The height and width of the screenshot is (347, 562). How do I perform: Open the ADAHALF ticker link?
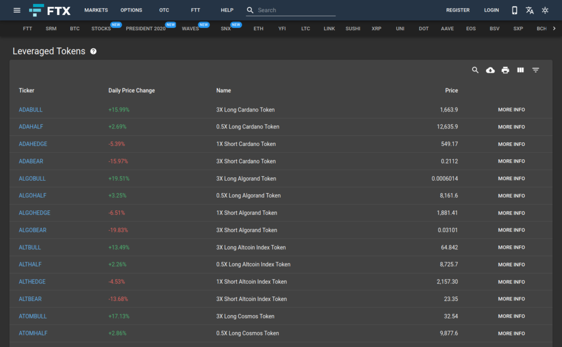31,126
